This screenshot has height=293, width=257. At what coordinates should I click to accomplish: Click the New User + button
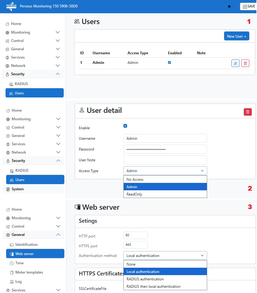tap(236, 36)
